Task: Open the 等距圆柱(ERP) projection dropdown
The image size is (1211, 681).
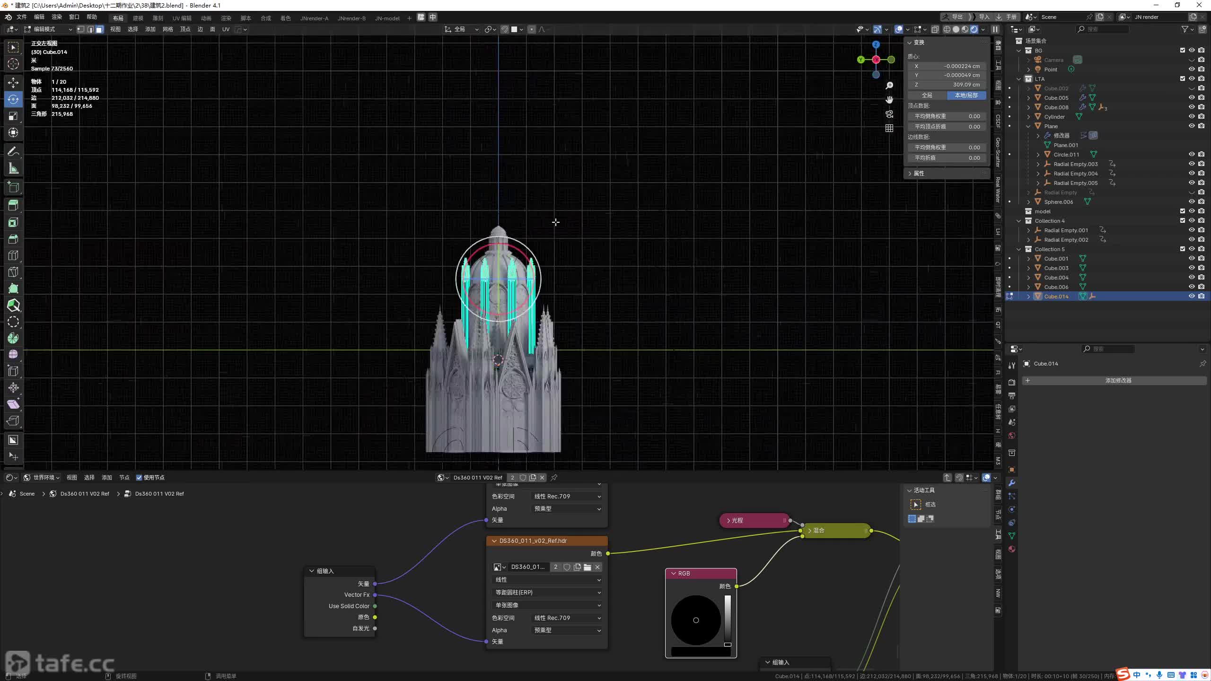Action: pos(547,593)
